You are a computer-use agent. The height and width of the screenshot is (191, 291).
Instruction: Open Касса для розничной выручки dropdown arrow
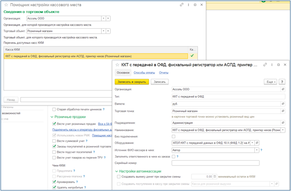tap(272, 184)
